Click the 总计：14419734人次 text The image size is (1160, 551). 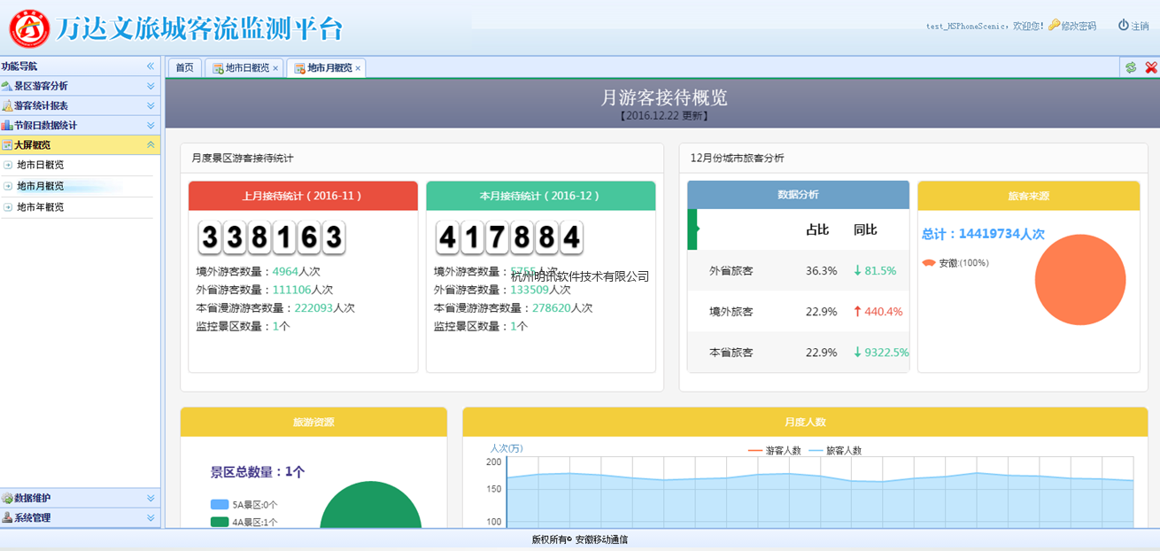(x=983, y=234)
